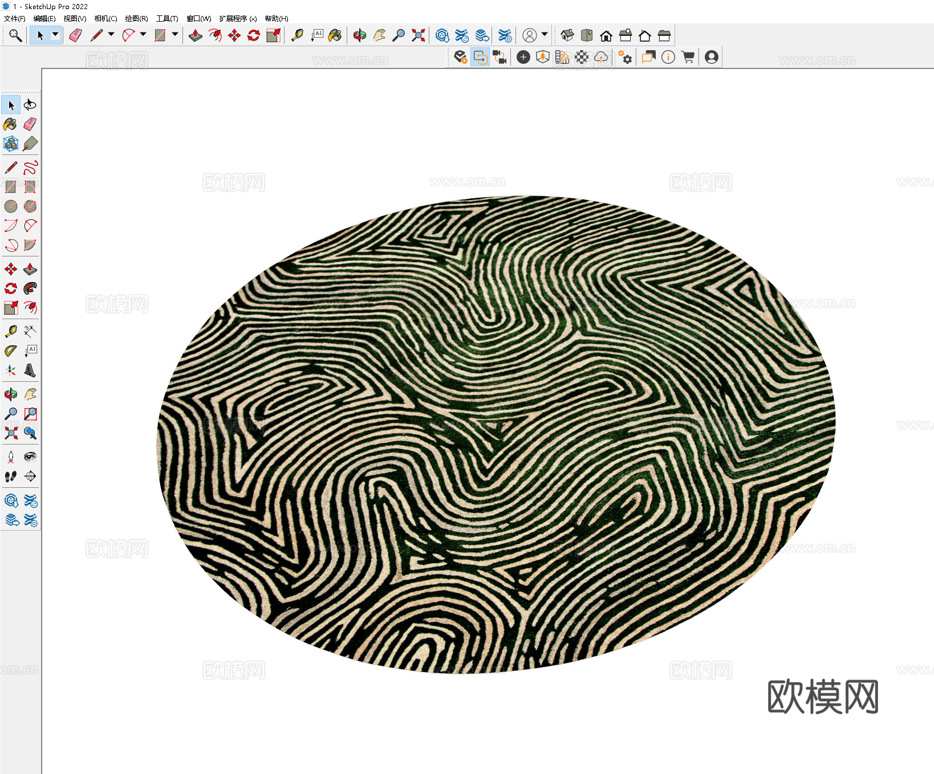934x774 pixels.
Task: Select the Tag tool
Action: (30, 144)
